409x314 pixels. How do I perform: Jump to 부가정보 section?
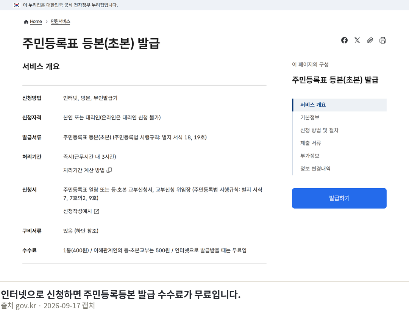point(310,156)
